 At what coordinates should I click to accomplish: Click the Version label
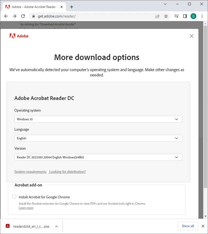tap(20, 149)
